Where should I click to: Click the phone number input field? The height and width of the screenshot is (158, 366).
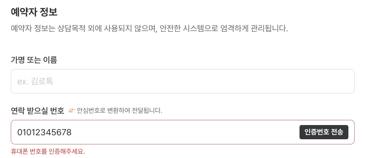[153, 132]
